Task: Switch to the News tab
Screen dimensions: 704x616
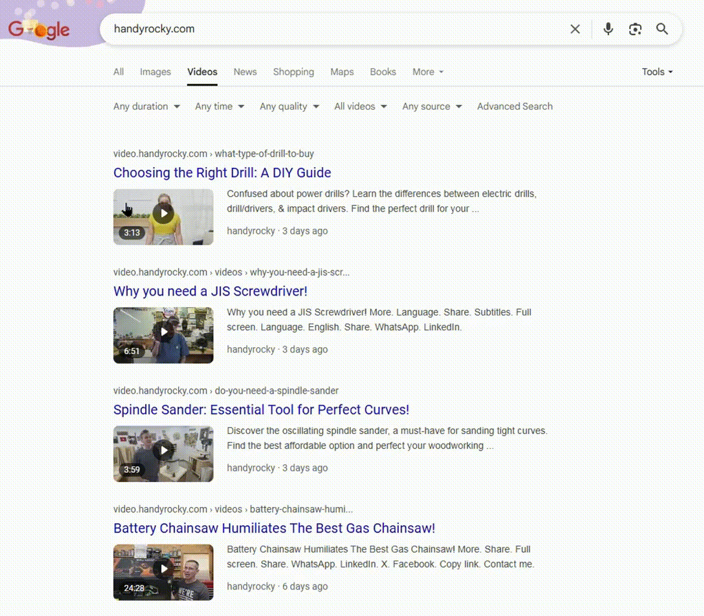Action: [245, 72]
